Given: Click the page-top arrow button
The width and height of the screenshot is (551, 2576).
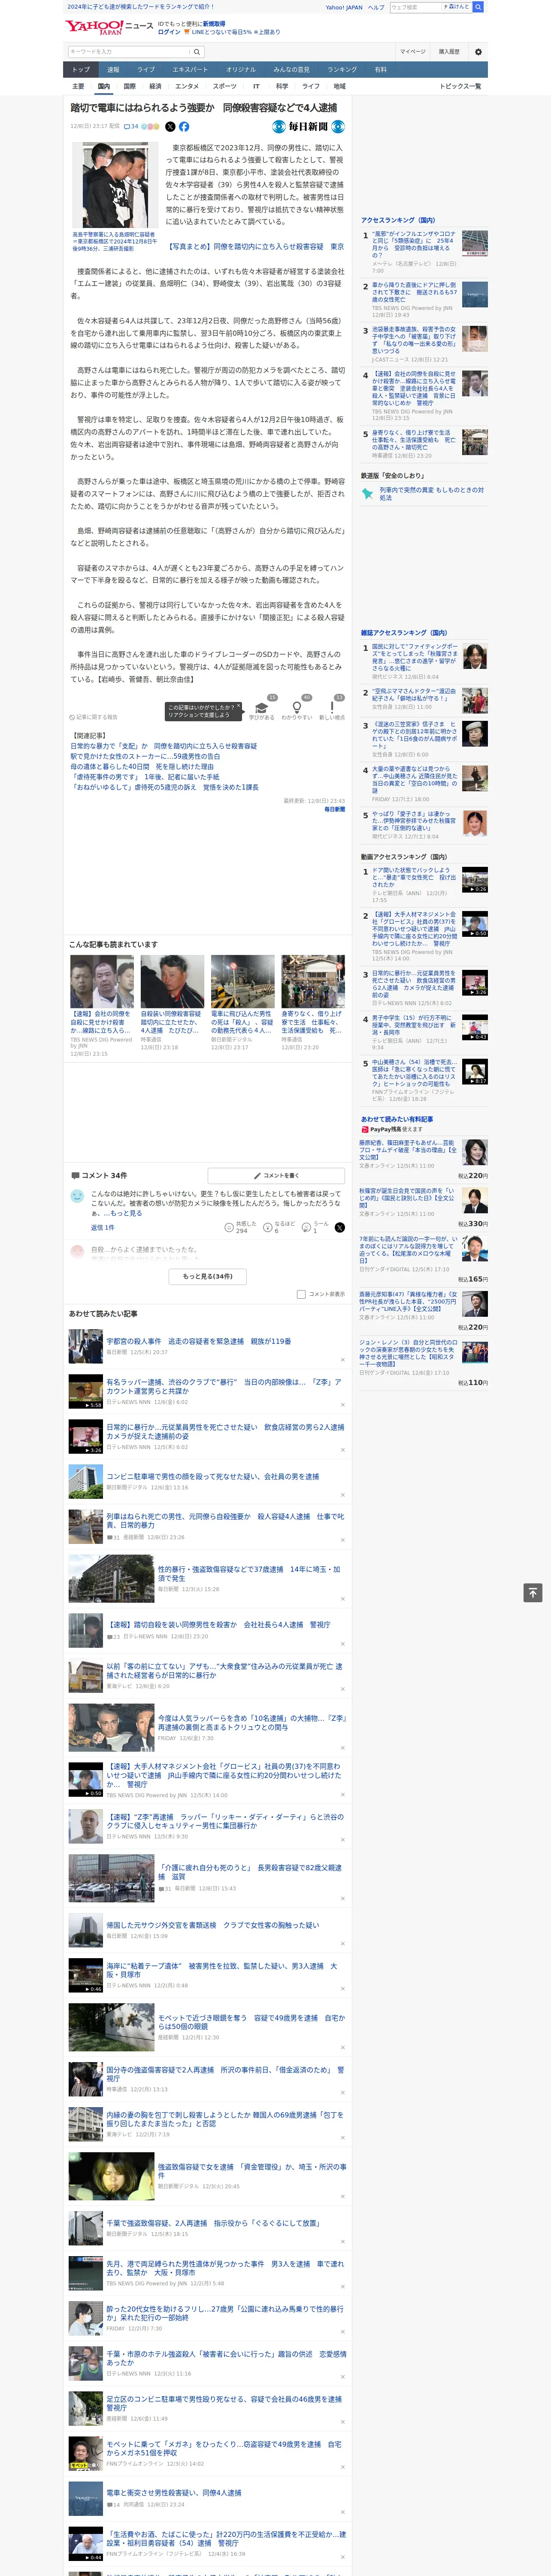Looking at the screenshot, I should click(x=533, y=1592).
